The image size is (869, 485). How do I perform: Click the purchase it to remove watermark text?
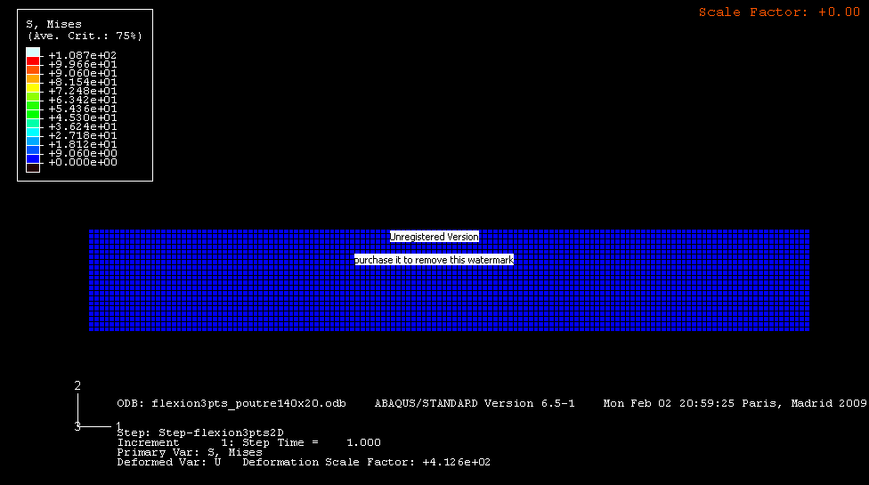click(434, 259)
